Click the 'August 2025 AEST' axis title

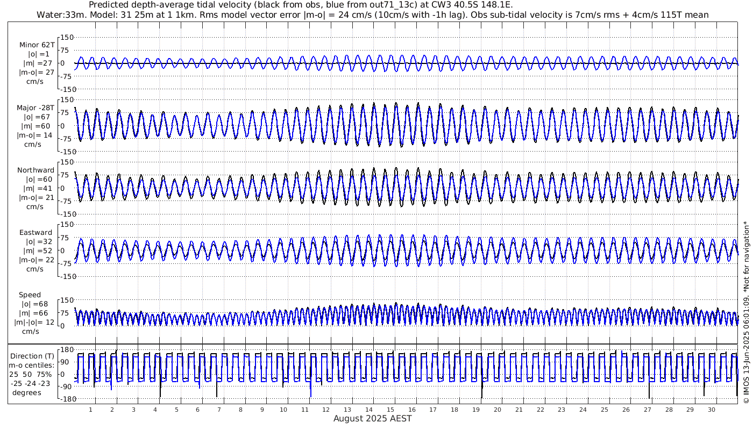pos(373,419)
